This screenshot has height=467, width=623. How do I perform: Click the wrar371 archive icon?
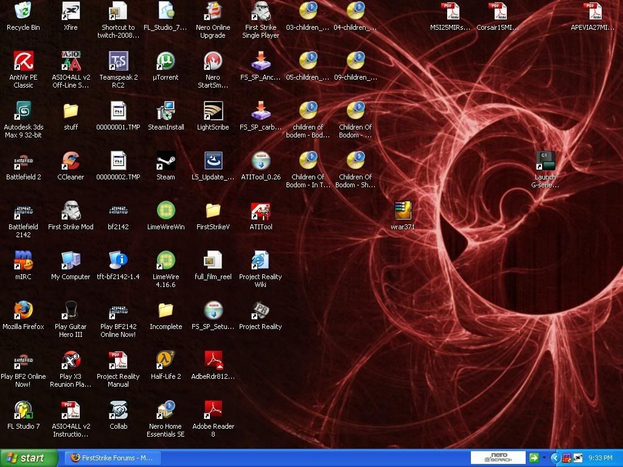coord(403,210)
